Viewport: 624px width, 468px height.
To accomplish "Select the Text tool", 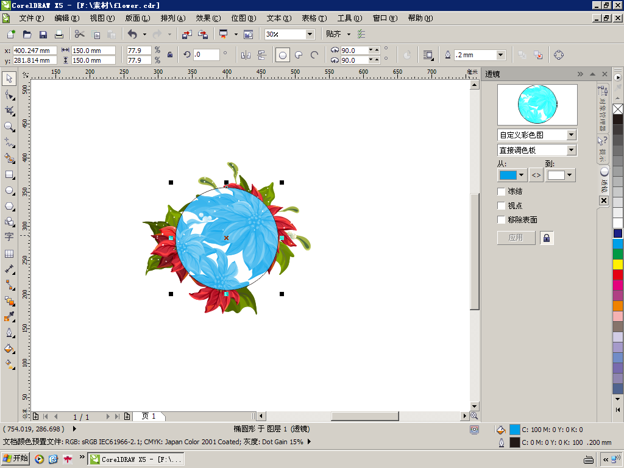I will (9, 237).
